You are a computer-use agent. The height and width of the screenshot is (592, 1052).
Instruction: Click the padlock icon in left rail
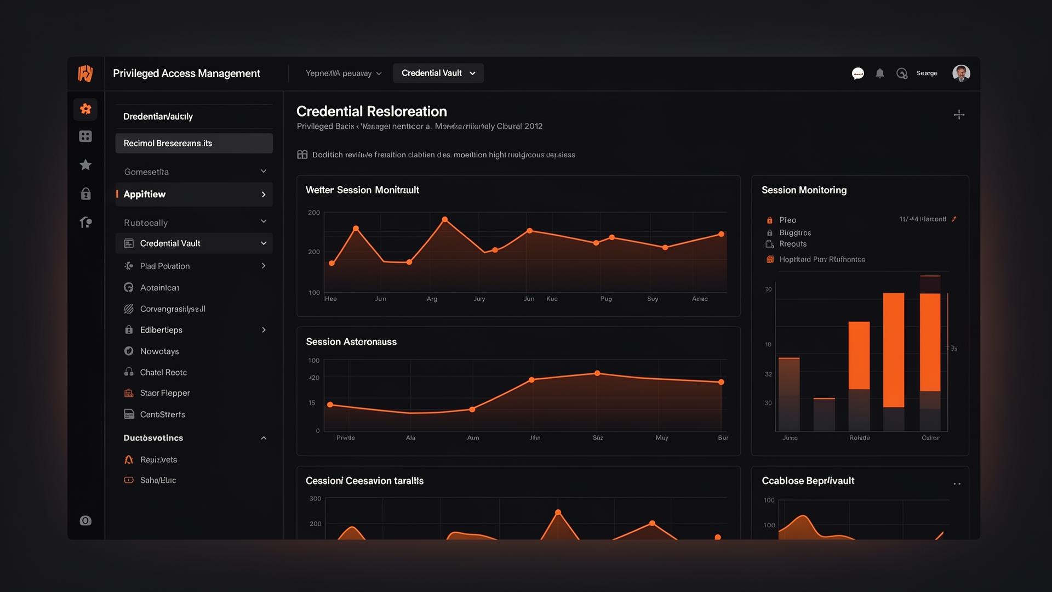(x=85, y=194)
